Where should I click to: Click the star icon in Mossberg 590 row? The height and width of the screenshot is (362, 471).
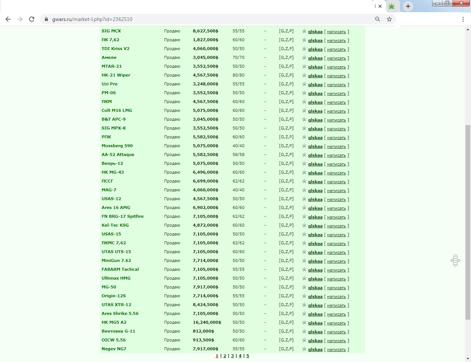(304, 146)
